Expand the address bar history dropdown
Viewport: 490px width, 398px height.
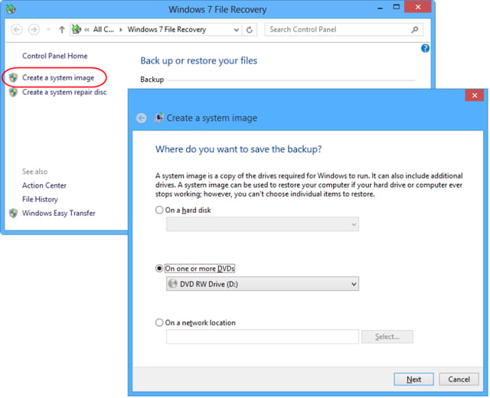237,30
